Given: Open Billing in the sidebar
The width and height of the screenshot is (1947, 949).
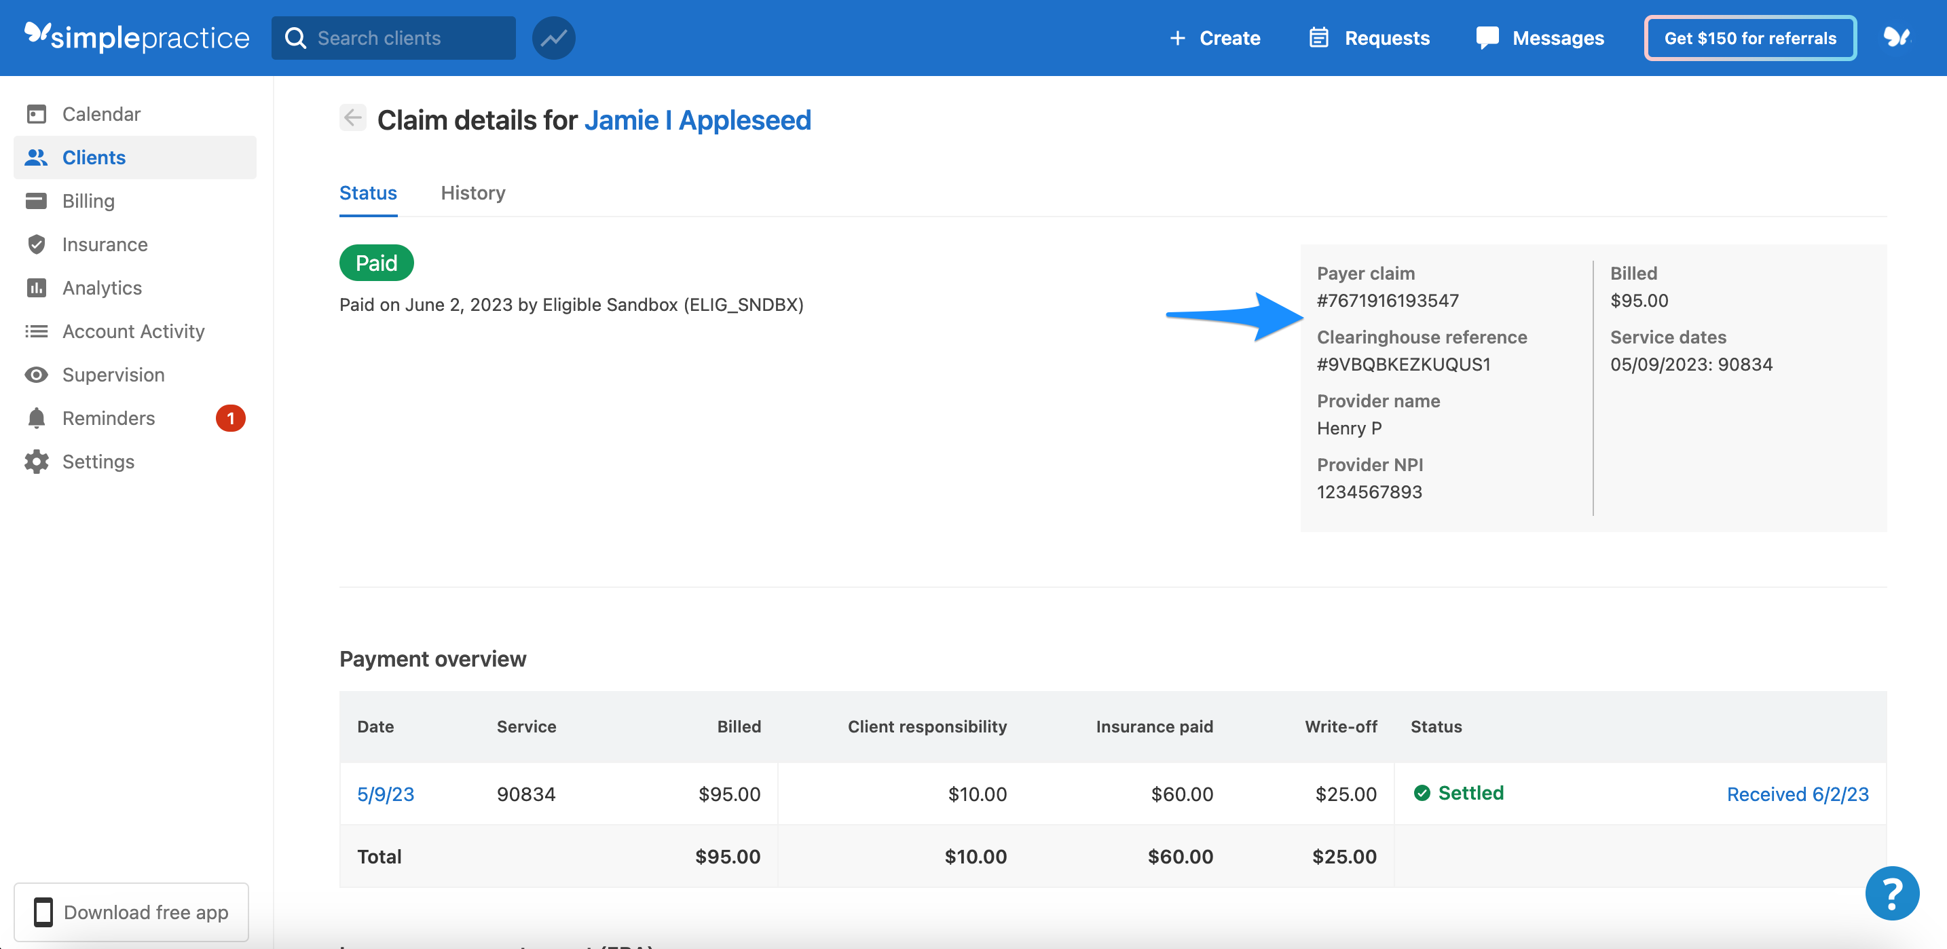Looking at the screenshot, I should click(135, 201).
